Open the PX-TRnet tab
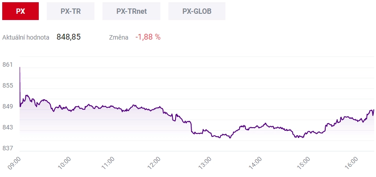 pos(131,11)
